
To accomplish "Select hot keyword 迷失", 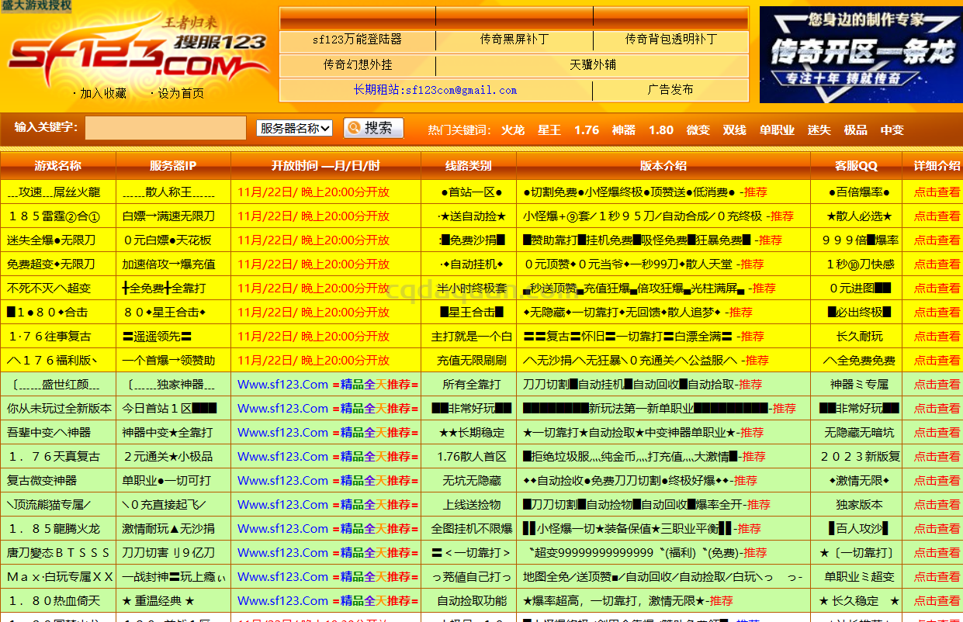I will (x=819, y=130).
